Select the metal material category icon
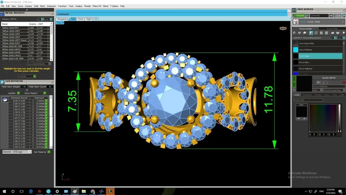 coord(294,33)
